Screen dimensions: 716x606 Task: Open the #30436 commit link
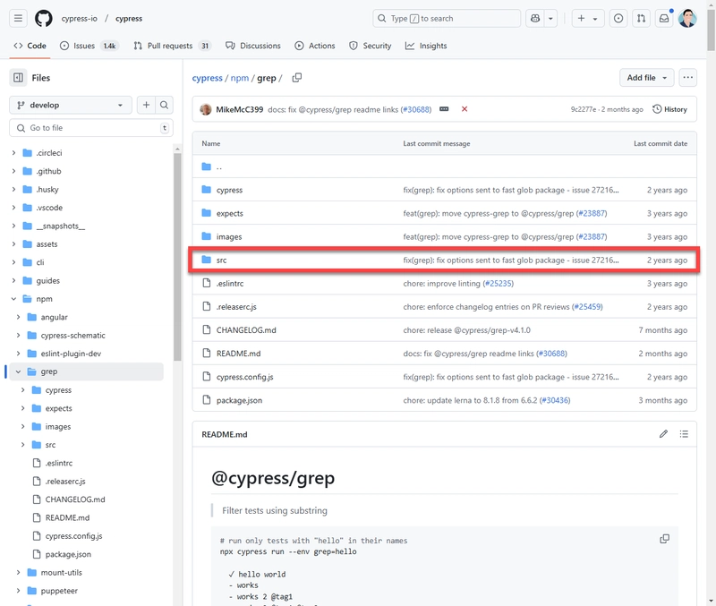coord(555,400)
